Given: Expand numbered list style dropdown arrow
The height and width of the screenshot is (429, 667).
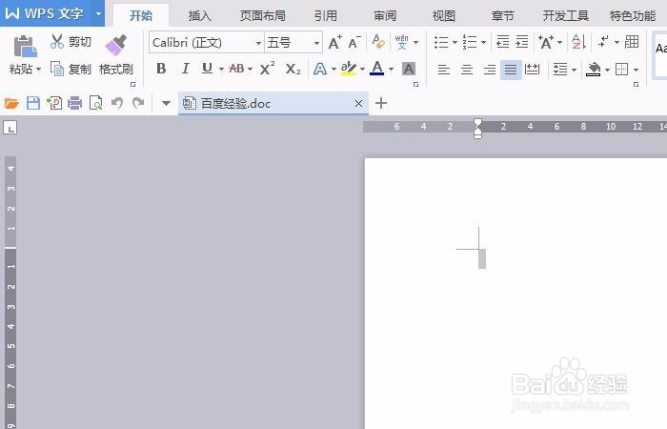Looking at the screenshot, I should (483, 42).
